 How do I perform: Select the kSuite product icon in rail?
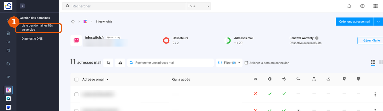(x=8, y=90)
